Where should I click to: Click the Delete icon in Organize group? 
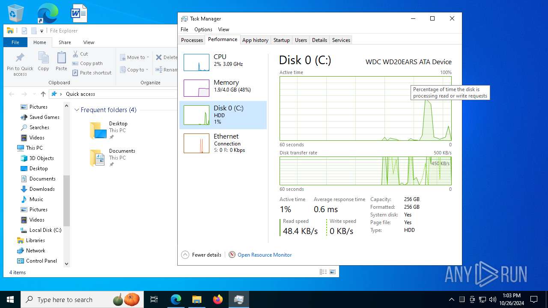coord(167,57)
